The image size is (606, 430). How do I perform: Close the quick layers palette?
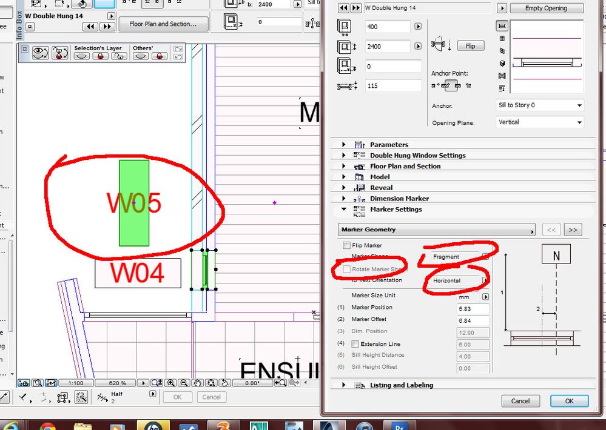click(24, 49)
